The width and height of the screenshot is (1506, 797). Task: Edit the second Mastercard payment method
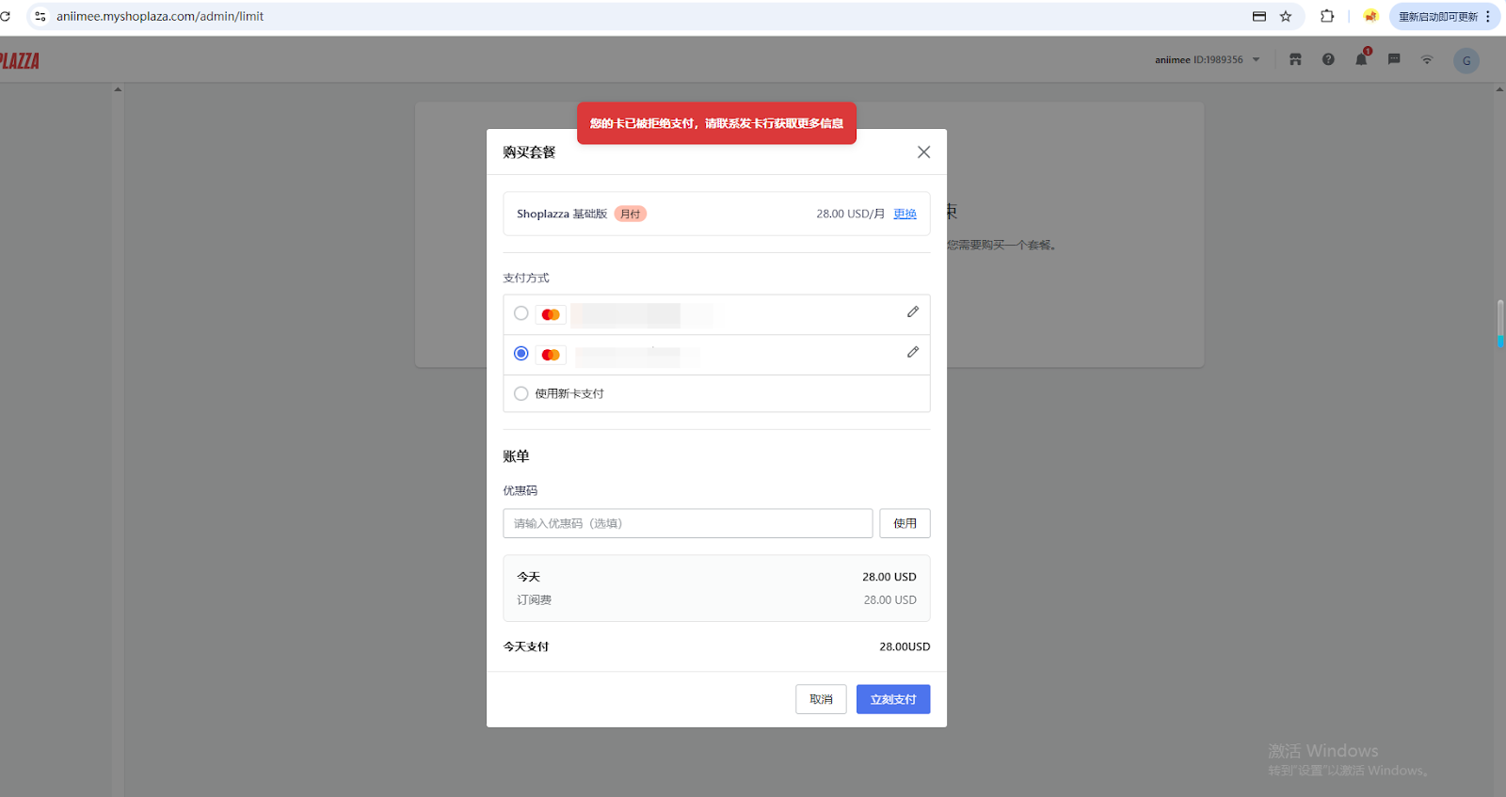[x=912, y=352]
